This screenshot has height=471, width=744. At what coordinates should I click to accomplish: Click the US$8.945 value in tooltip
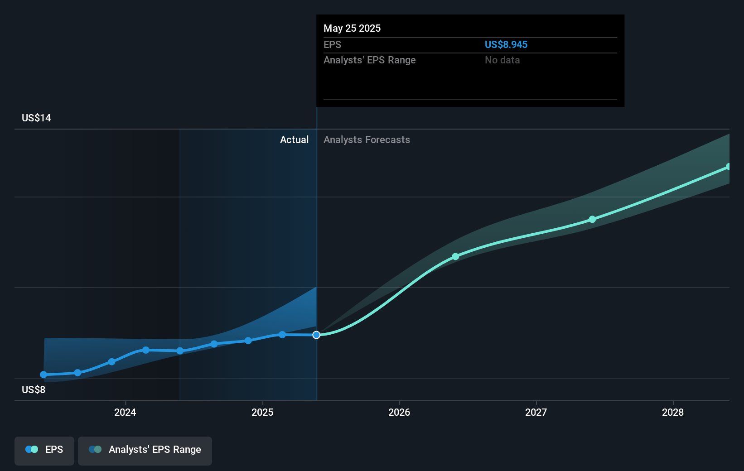(506, 45)
